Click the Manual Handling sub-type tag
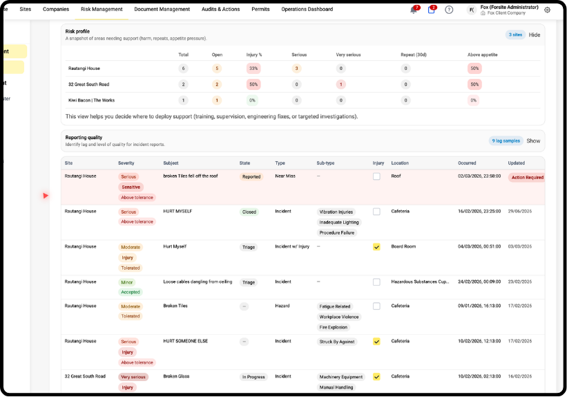This screenshot has height=397, width=567. click(x=336, y=387)
